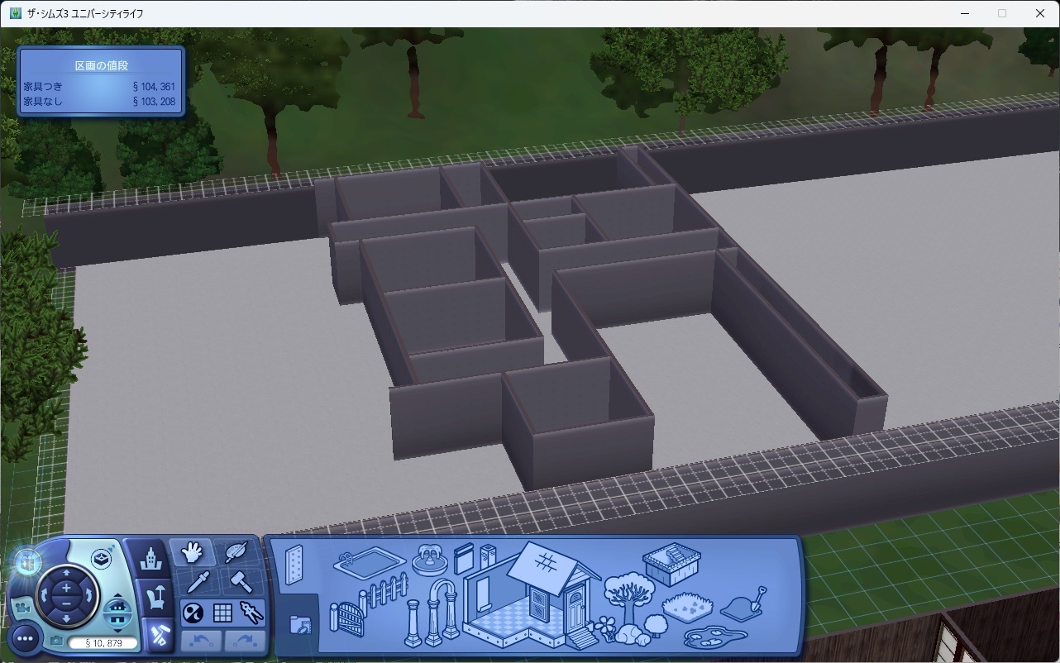Rotate the camera left
This screenshot has height=663, width=1060.
click(x=44, y=596)
